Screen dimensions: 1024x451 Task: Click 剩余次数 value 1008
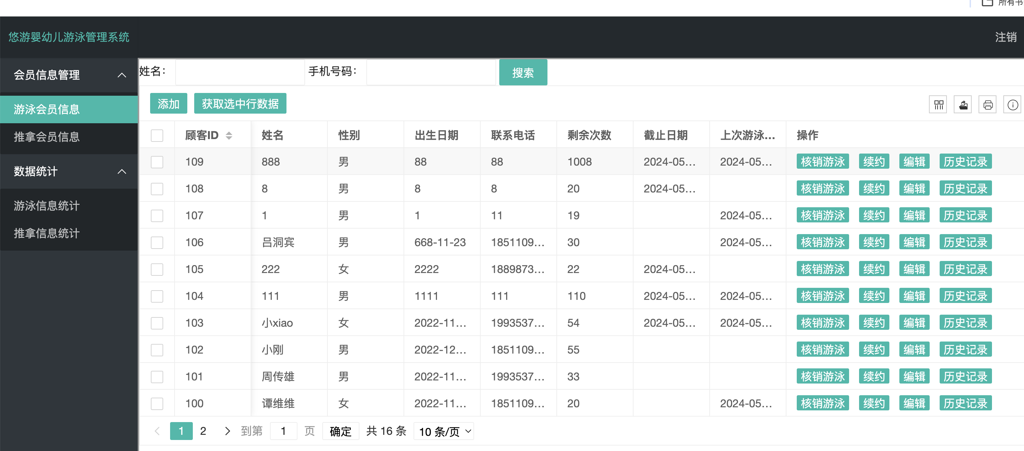(579, 162)
